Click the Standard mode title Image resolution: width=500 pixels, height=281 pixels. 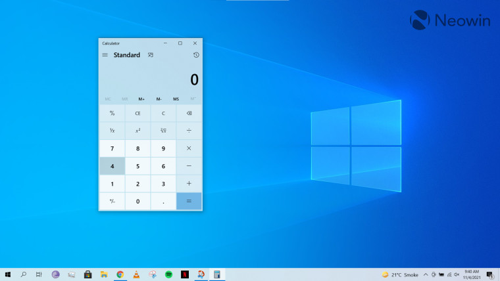coord(126,55)
